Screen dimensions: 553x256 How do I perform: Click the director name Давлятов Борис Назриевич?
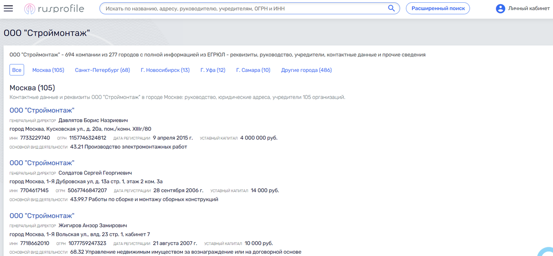pos(93,121)
